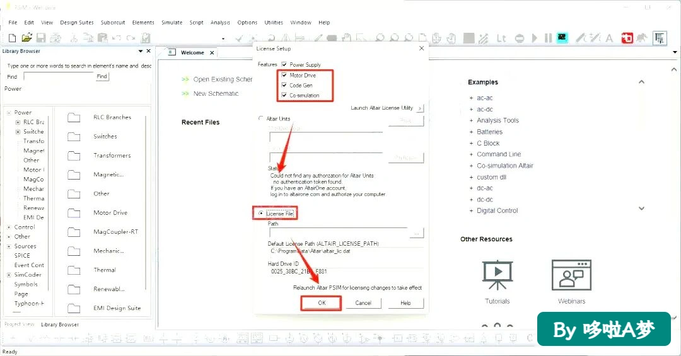
Task: Collapse the Examples section chevron
Action: pyautogui.click(x=641, y=82)
